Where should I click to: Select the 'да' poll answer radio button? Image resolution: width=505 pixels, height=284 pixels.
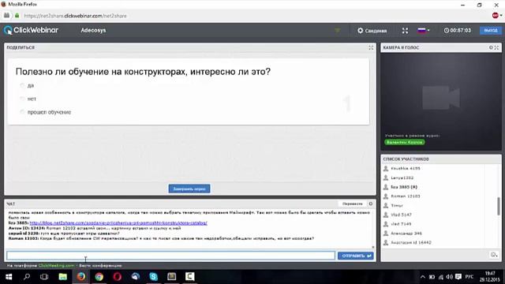(x=22, y=85)
